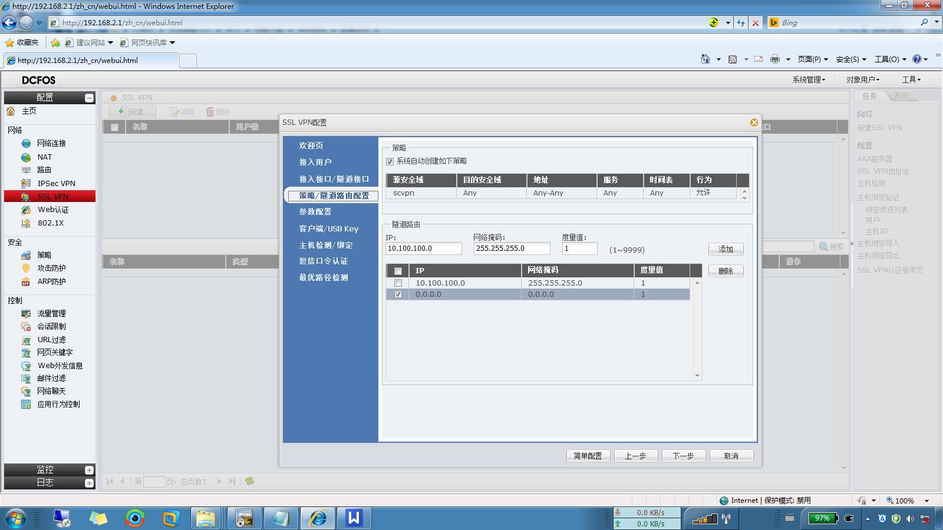Click the Web外发信息 icon
Viewport: 943px width, 530px height.
tap(26, 366)
